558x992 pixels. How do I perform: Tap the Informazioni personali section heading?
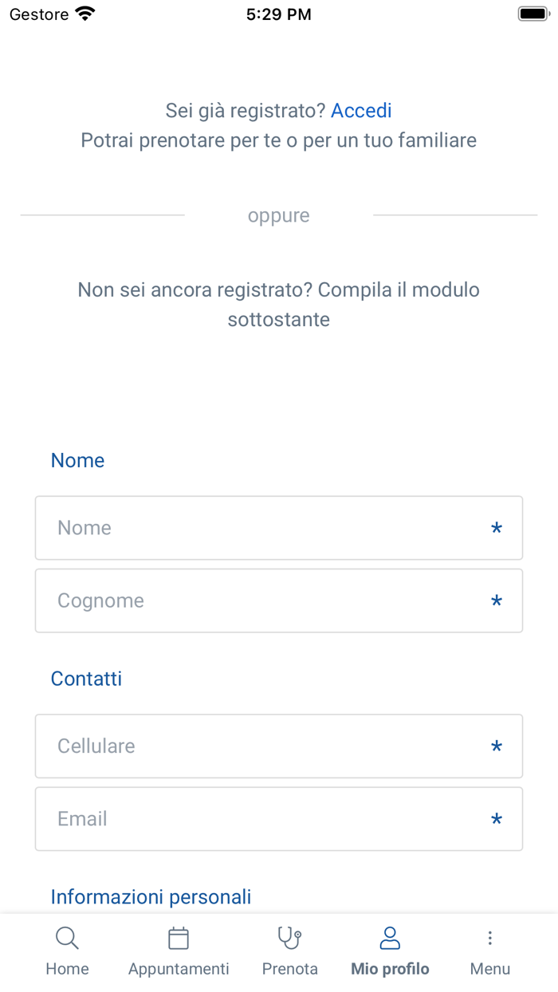pyautogui.click(x=151, y=897)
